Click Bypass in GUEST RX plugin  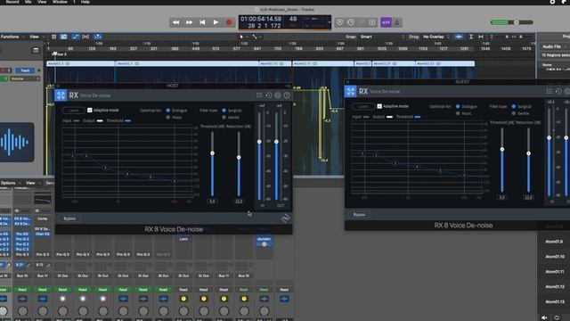tap(359, 215)
